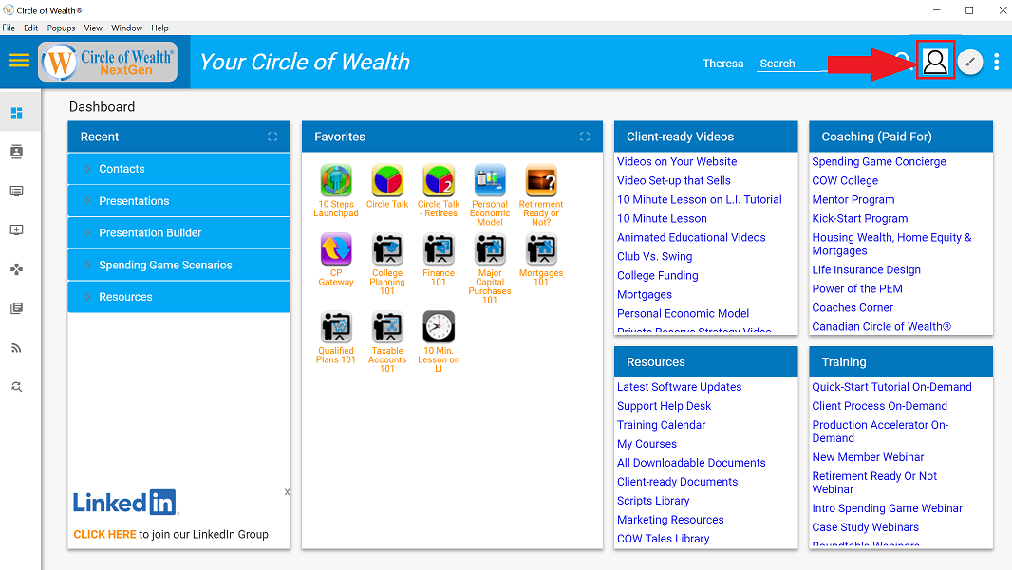Open Animated Educational Videos link
Image resolution: width=1012 pixels, height=570 pixels.
pyautogui.click(x=690, y=237)
